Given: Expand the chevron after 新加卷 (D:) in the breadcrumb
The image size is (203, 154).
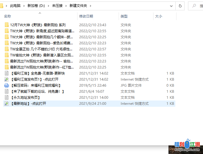Looking at the screenshot, I should [49, 6].
